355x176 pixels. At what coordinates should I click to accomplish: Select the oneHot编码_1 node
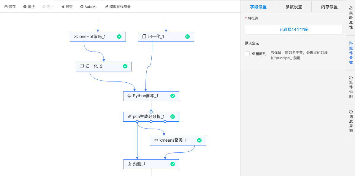(98, 37)
